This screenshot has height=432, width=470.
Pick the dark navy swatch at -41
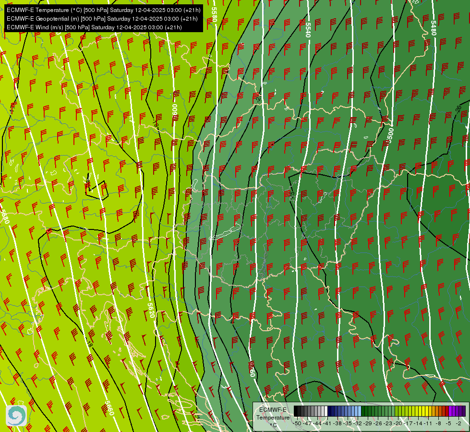click(329, 411)
